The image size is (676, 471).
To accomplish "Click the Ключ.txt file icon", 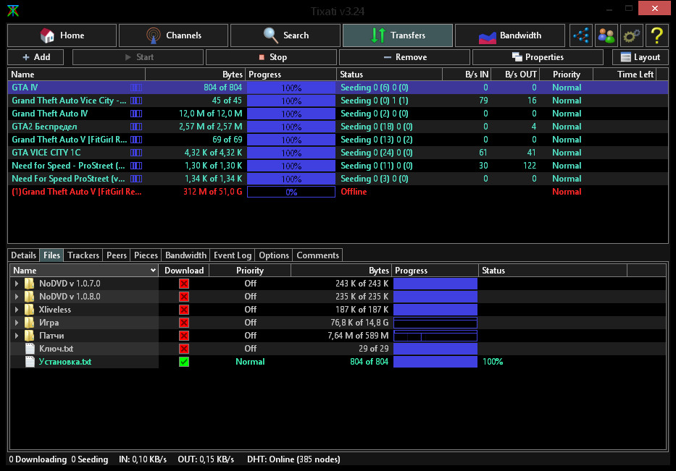I will tap(30, 348).
